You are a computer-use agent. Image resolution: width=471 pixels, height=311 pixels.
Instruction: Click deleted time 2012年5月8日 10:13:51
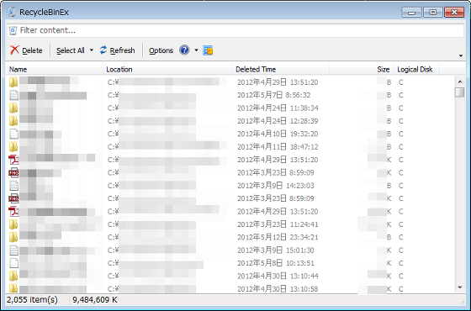(276, 263)
